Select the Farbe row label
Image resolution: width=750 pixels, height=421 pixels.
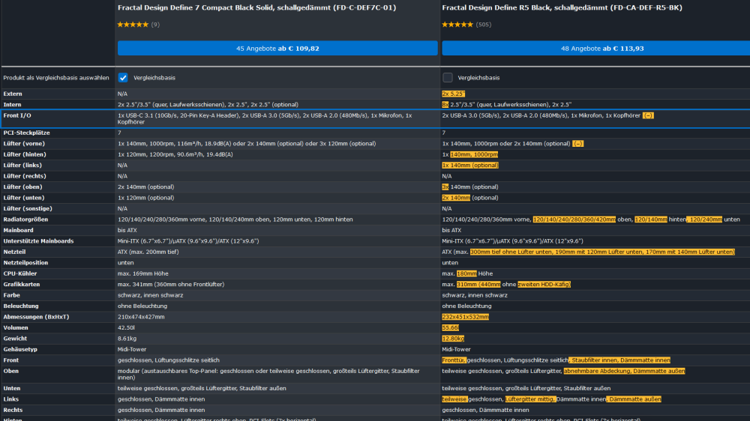[x=11, y=295]
